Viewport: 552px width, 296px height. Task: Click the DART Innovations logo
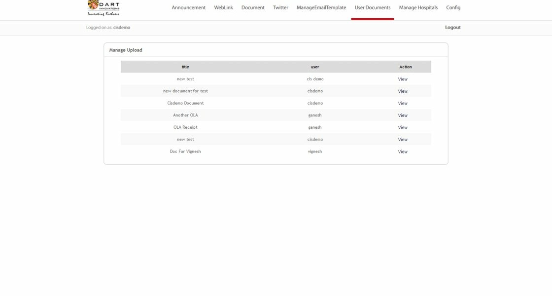pos(103,8)
